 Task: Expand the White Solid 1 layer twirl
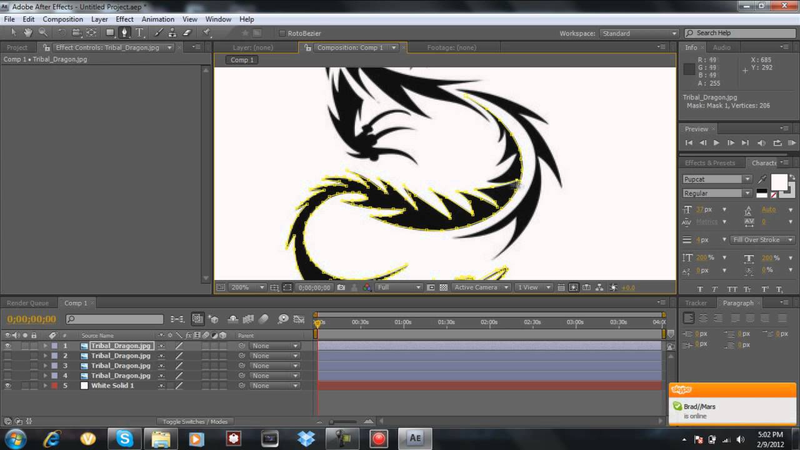pyautogui.click(x=45, y=386)
